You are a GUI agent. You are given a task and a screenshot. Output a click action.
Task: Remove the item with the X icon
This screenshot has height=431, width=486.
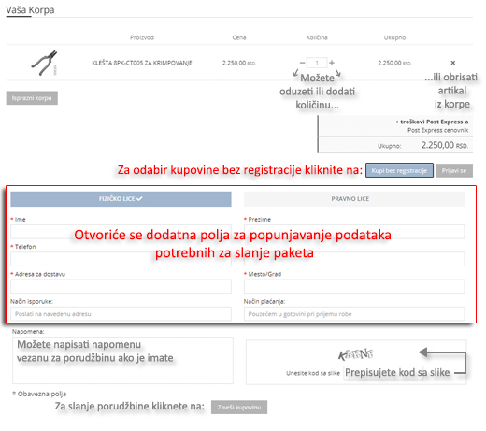453,63
